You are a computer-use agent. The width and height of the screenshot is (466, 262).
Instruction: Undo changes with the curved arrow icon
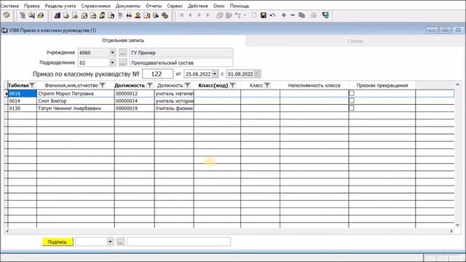(272, 15)
